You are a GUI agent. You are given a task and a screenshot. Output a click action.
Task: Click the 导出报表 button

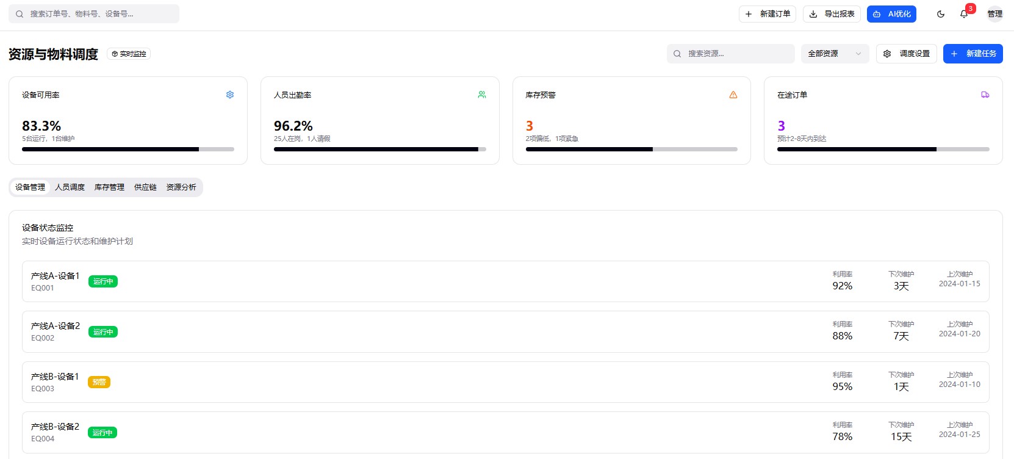tap(832, 14)
